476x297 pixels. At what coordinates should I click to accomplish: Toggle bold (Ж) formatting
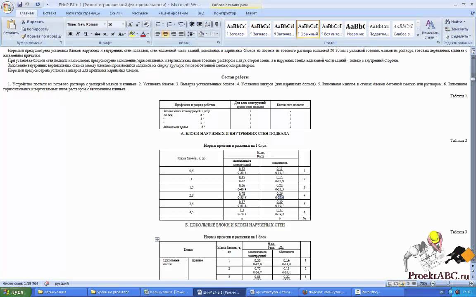[x=70, y=34]
